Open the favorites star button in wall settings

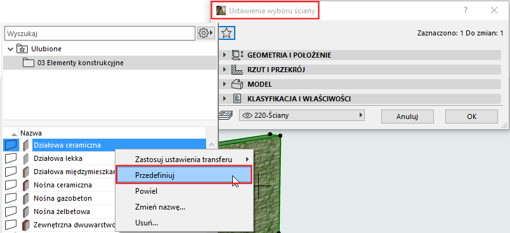226,33
